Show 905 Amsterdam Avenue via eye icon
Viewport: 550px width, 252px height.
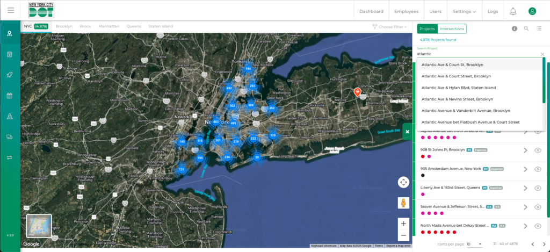pyautogui.click(x=538, y=169)
